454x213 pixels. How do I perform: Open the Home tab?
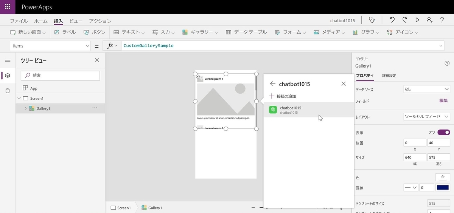pyautogui.click(x=41, y=21)
